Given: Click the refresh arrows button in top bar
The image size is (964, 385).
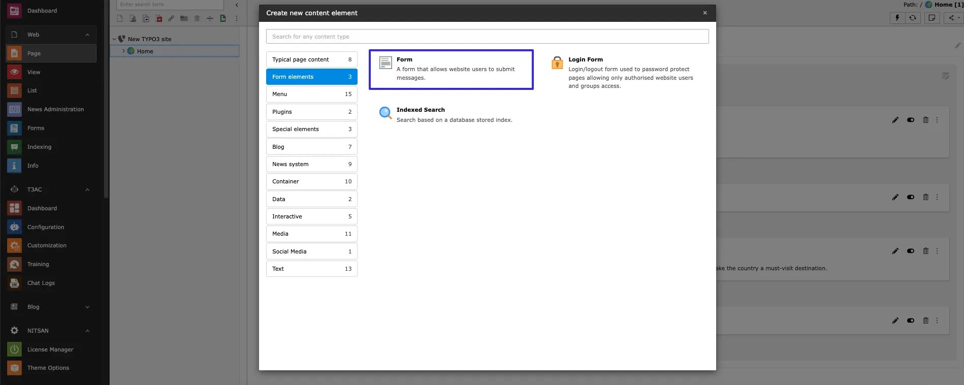Looking at the screenshot, I should tap(913, 18).
